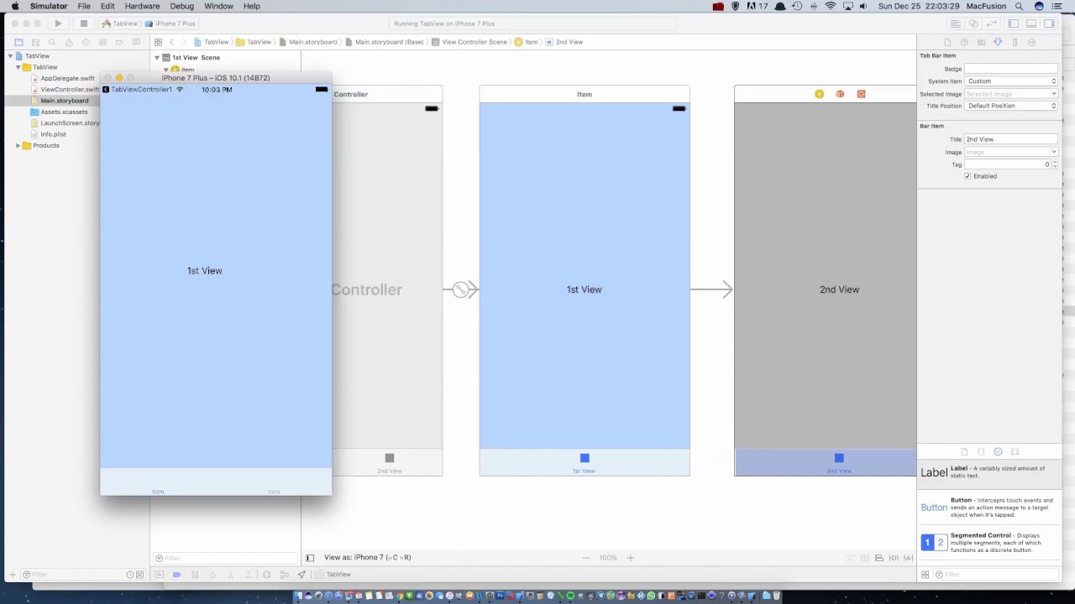Open the Selected Image combo box arrow
Screen dimensions: 1075x604
[x=1054, y=94]
